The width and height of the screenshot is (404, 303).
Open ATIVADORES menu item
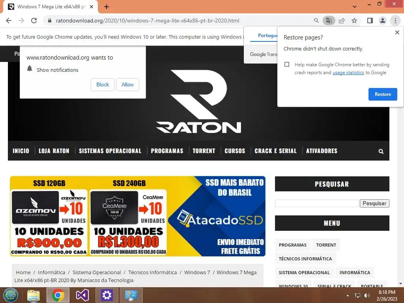click(322, 151)
